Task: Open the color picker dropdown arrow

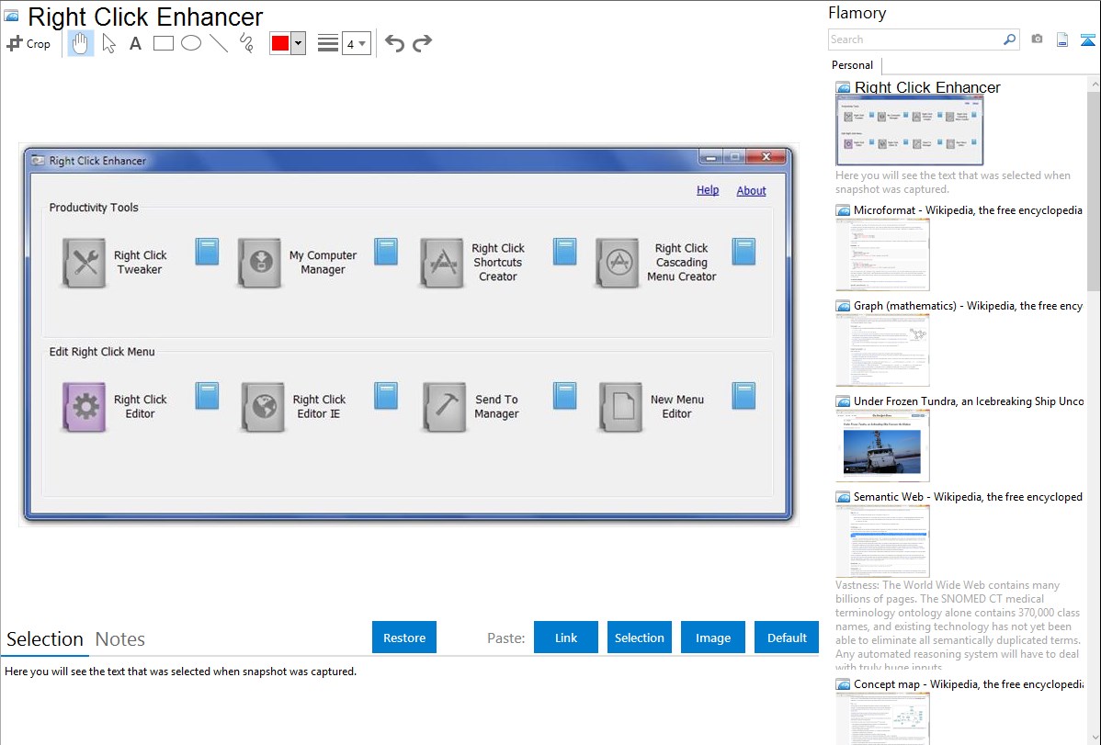Action: click(299, 43)
